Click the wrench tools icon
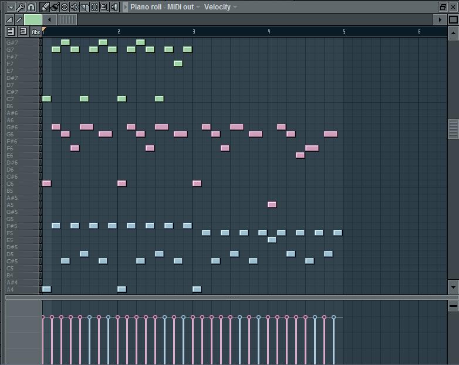 (21, 7)
